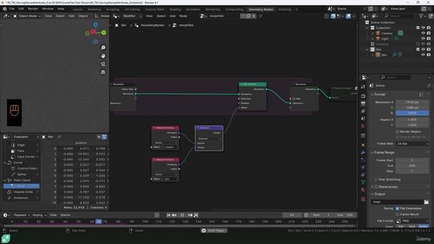Click GeometryNodes breadcrumb in node editor

(153, 25)
